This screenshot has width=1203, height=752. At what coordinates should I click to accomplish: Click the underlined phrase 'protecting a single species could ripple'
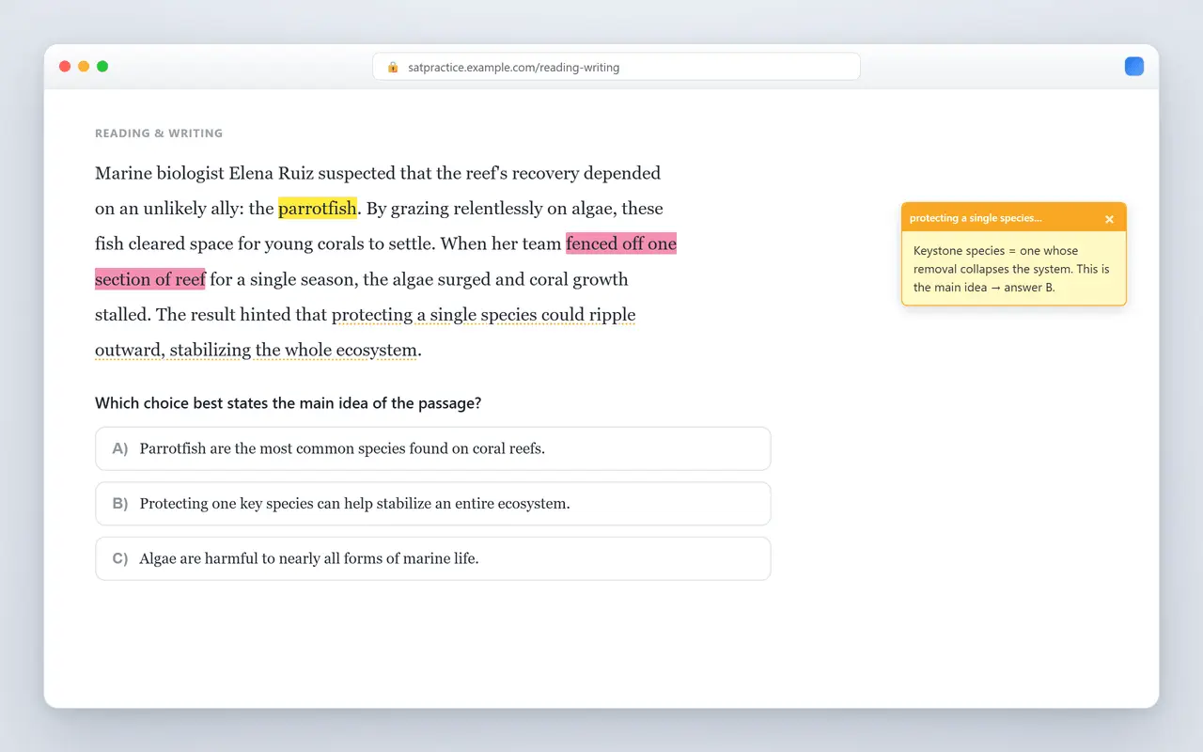coord(484,315)
